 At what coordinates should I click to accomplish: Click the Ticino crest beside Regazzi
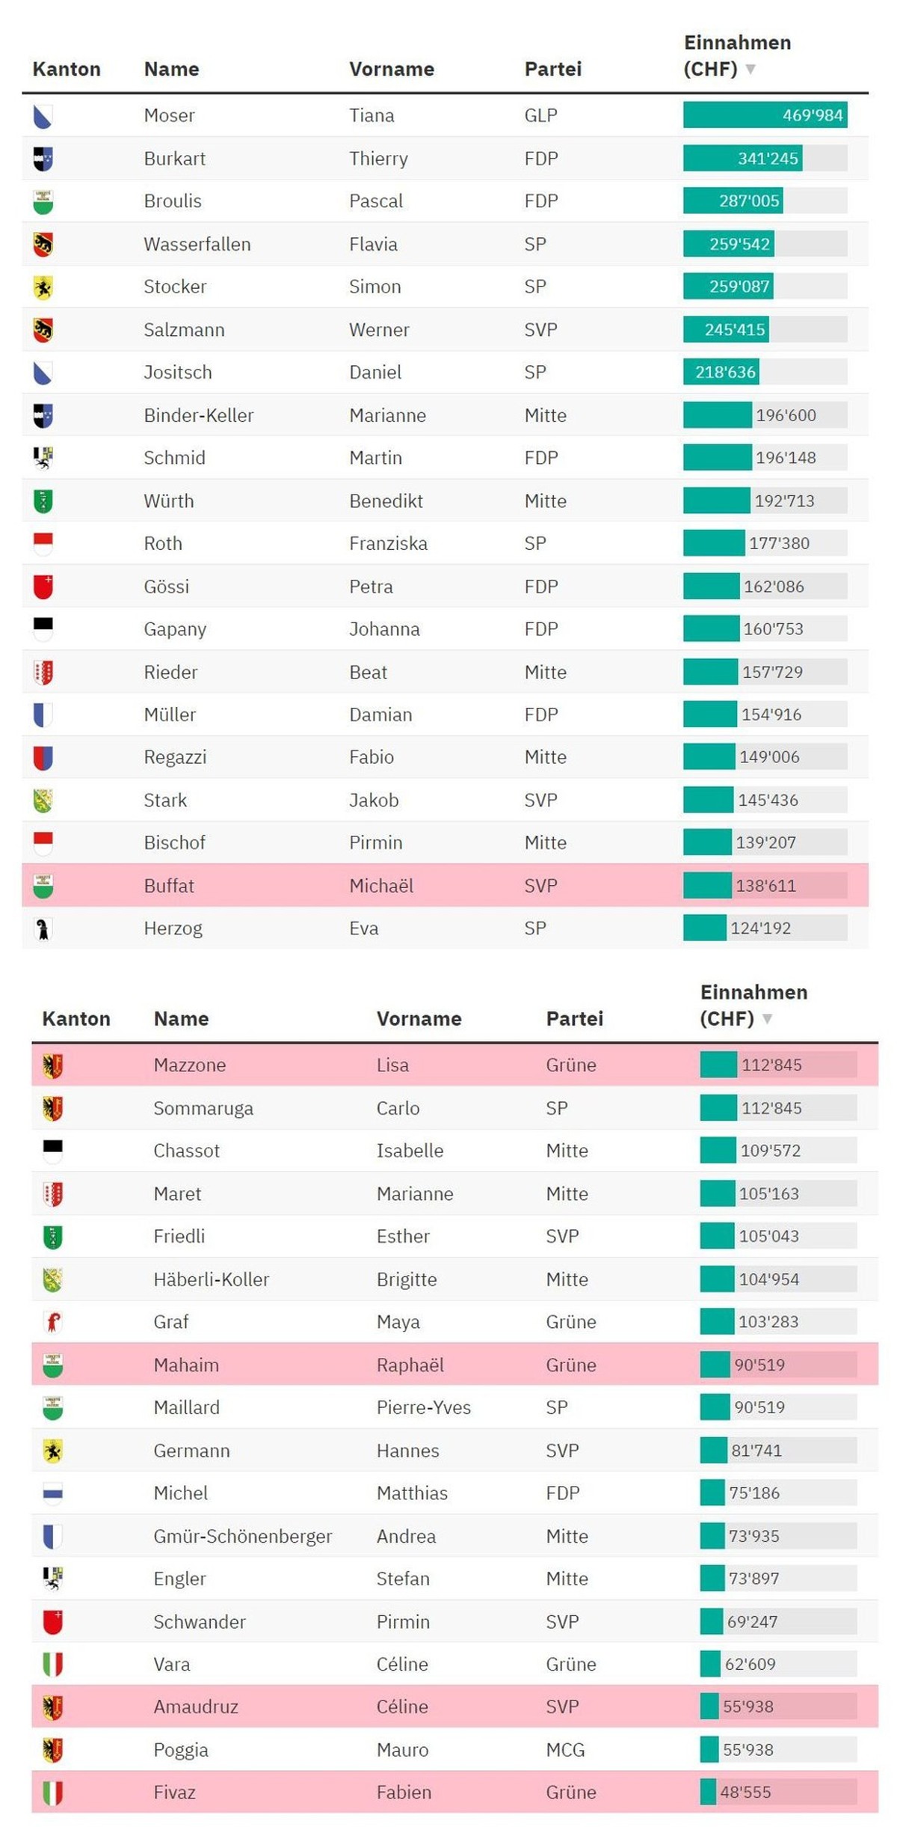tap(43, 757)
